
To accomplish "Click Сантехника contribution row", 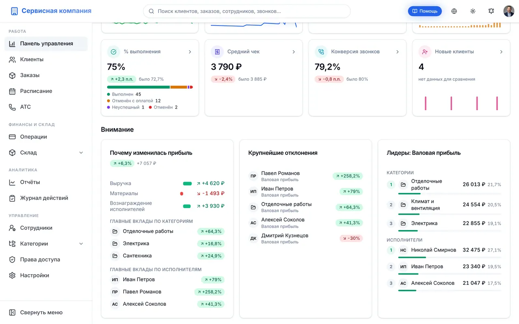I will [x=167, y=256].
